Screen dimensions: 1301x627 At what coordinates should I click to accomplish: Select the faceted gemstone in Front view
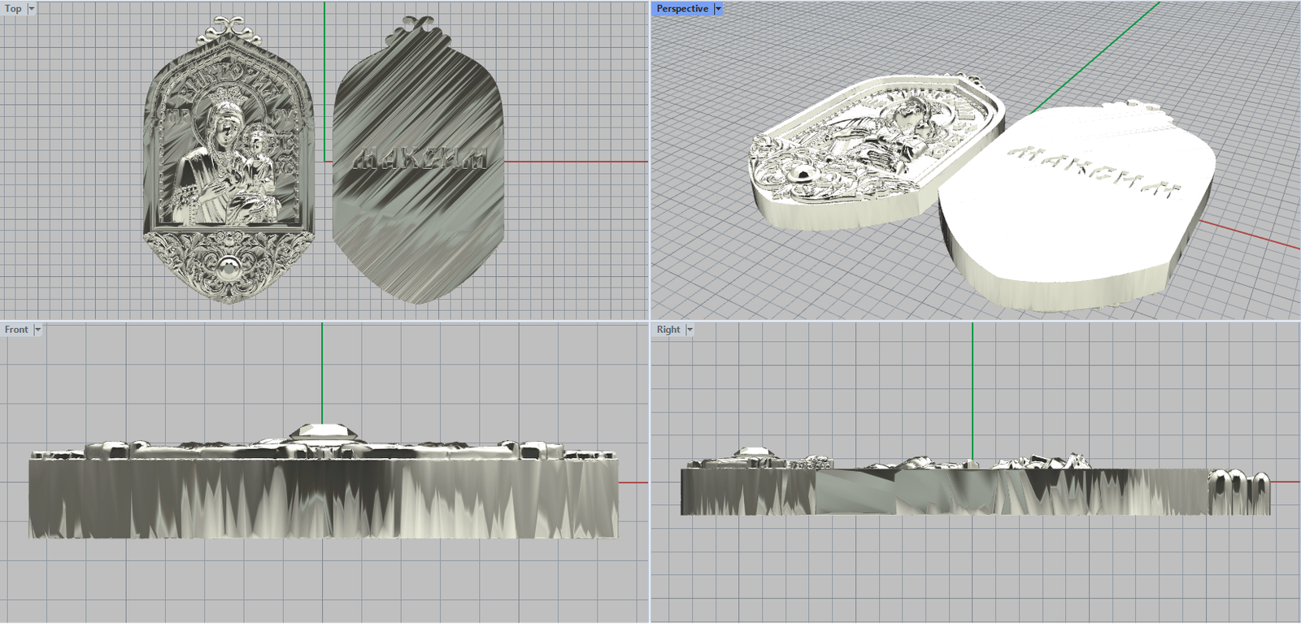tap(323, 432)
